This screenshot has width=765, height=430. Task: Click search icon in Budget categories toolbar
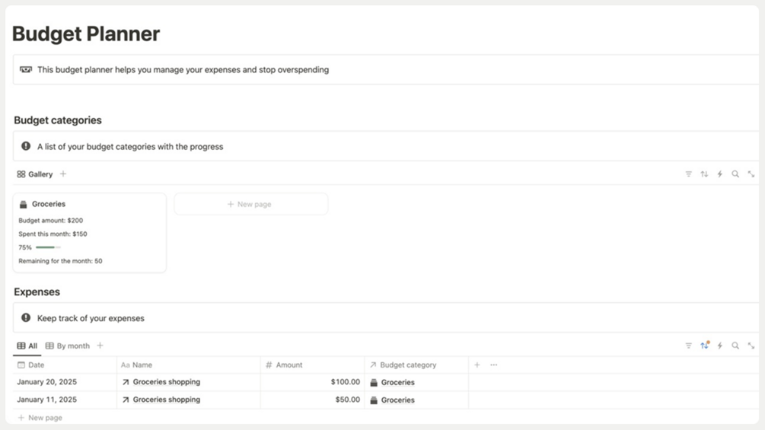735,174
